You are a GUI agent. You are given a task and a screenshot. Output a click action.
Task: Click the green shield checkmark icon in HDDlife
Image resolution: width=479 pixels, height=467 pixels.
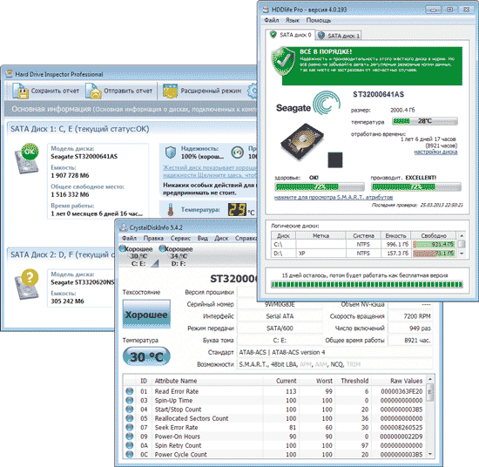[283, 61]
